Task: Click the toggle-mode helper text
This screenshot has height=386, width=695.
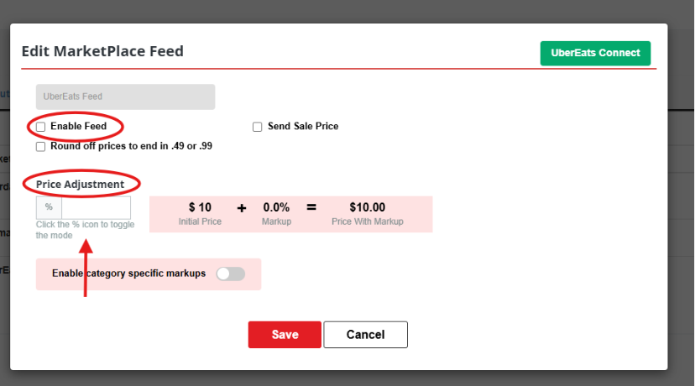Action: [85, 230]
